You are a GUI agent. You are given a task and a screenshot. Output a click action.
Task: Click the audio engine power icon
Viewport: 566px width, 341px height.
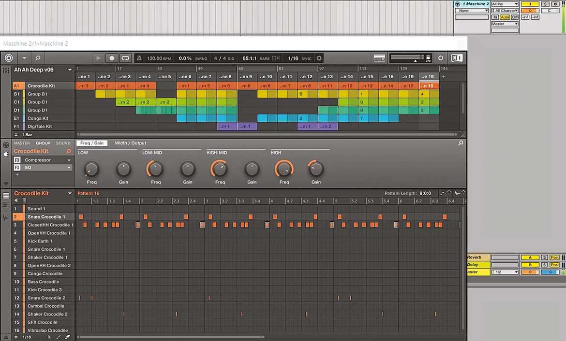pyautogui.click(x=441, y=58)
